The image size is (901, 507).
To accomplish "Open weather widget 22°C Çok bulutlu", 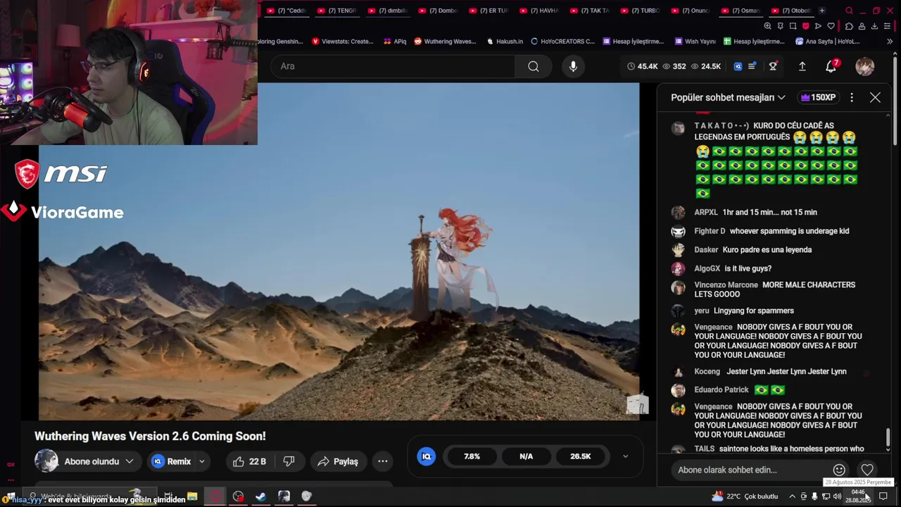I will pos(745,496).
